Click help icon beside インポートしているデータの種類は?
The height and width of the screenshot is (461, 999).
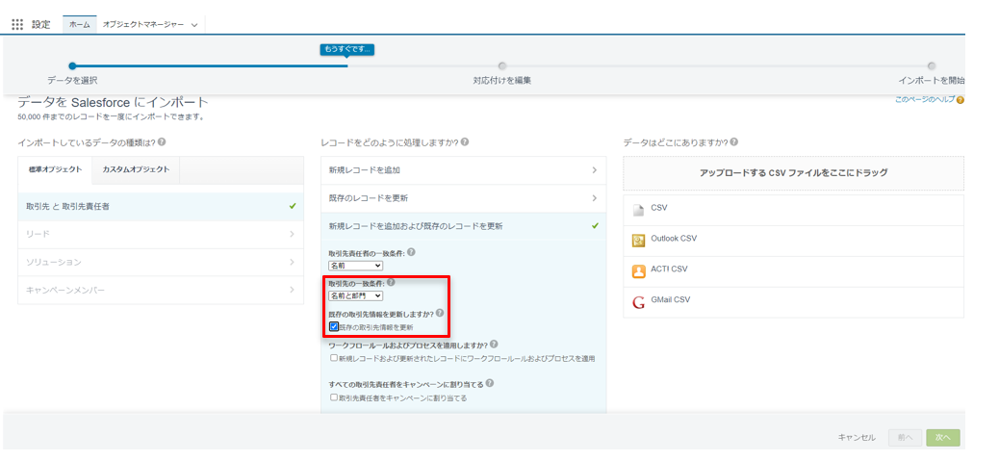(162, 142)
